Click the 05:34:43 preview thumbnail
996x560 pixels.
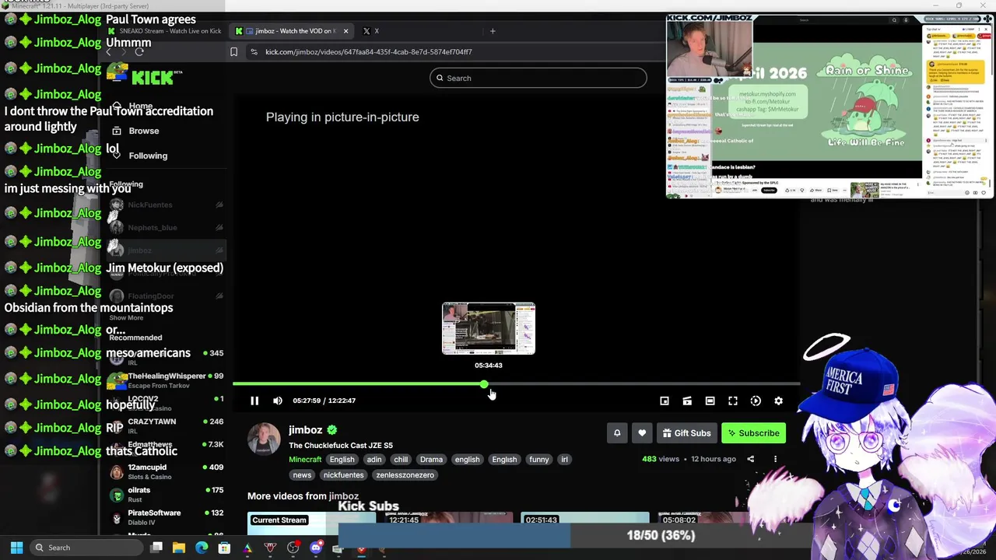[489, 328]
